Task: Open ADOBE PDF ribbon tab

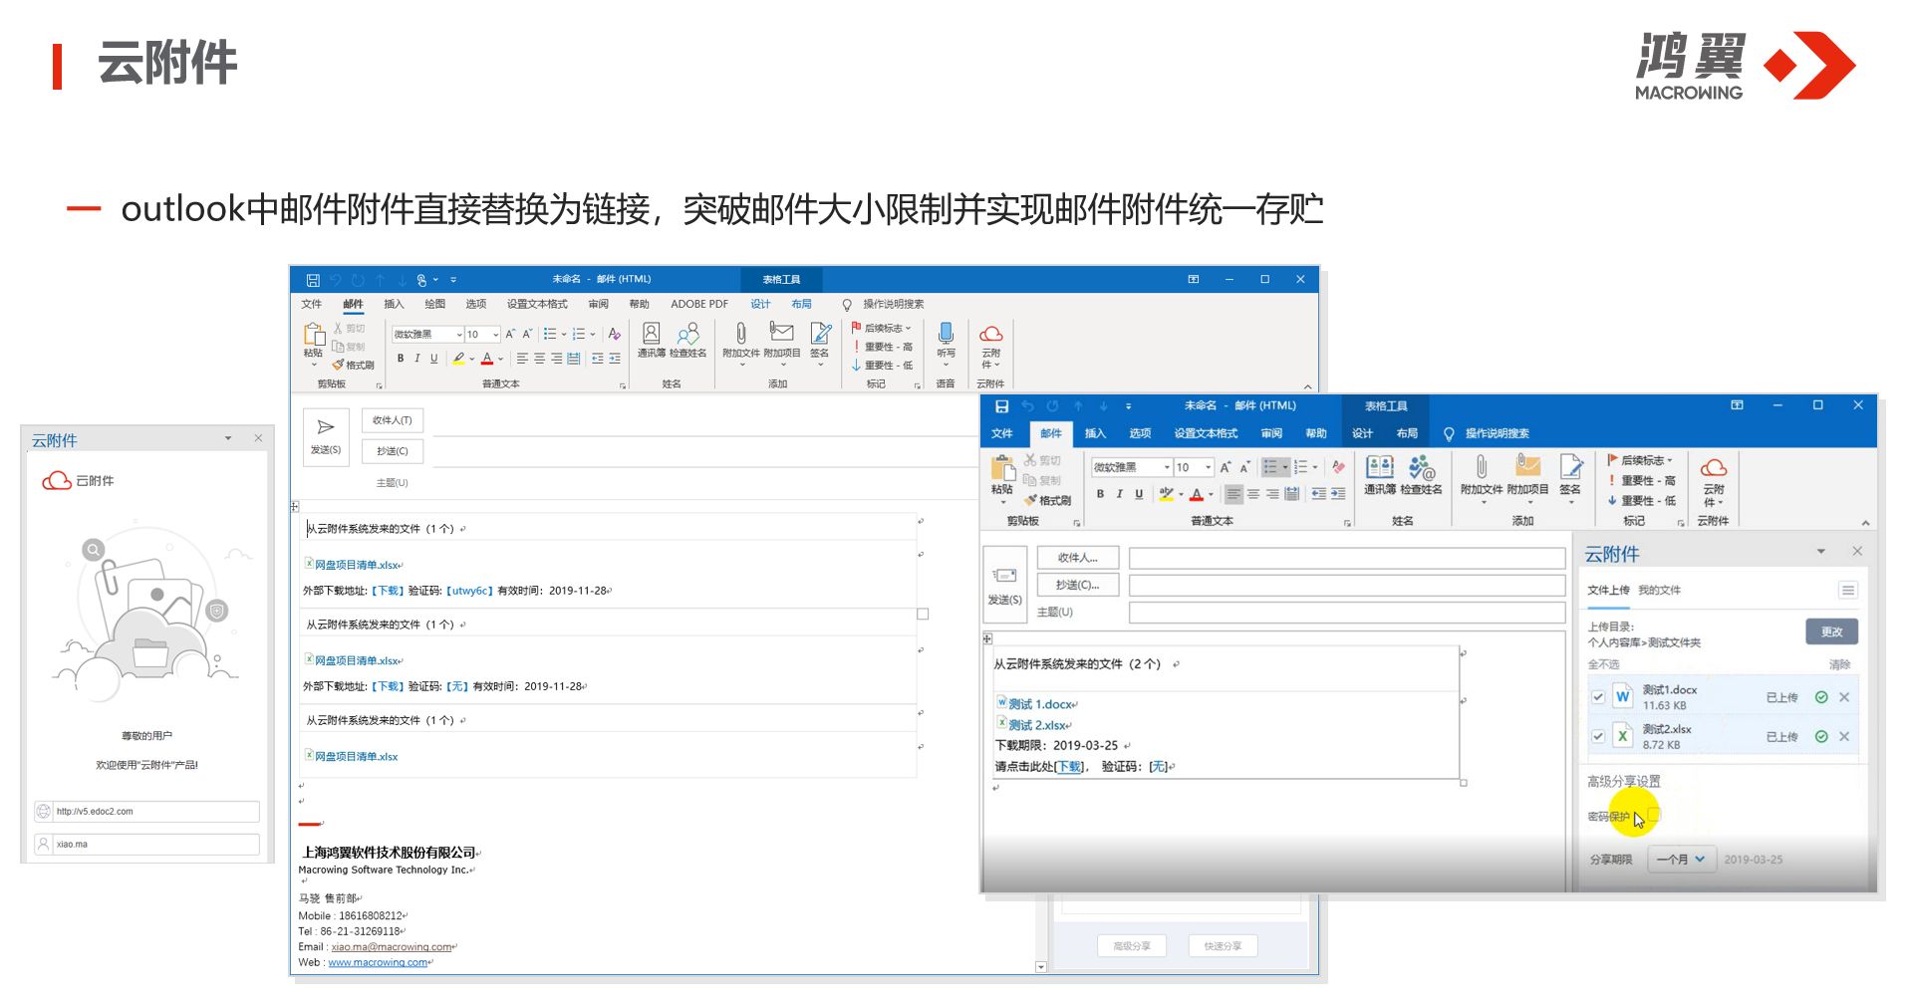Action: [x=698, y=304]
